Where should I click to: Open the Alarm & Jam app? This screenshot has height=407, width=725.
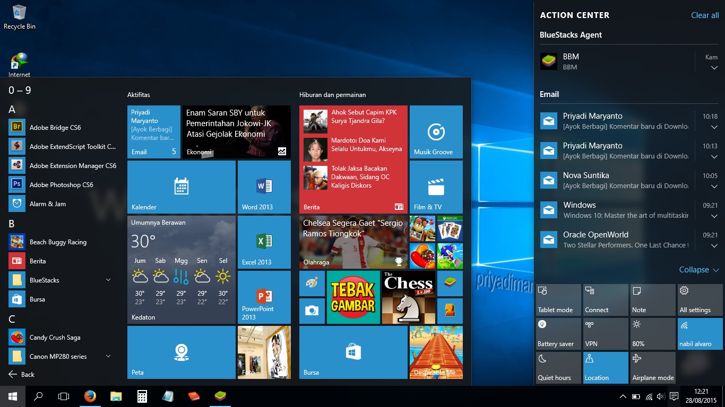pos(61,204)
